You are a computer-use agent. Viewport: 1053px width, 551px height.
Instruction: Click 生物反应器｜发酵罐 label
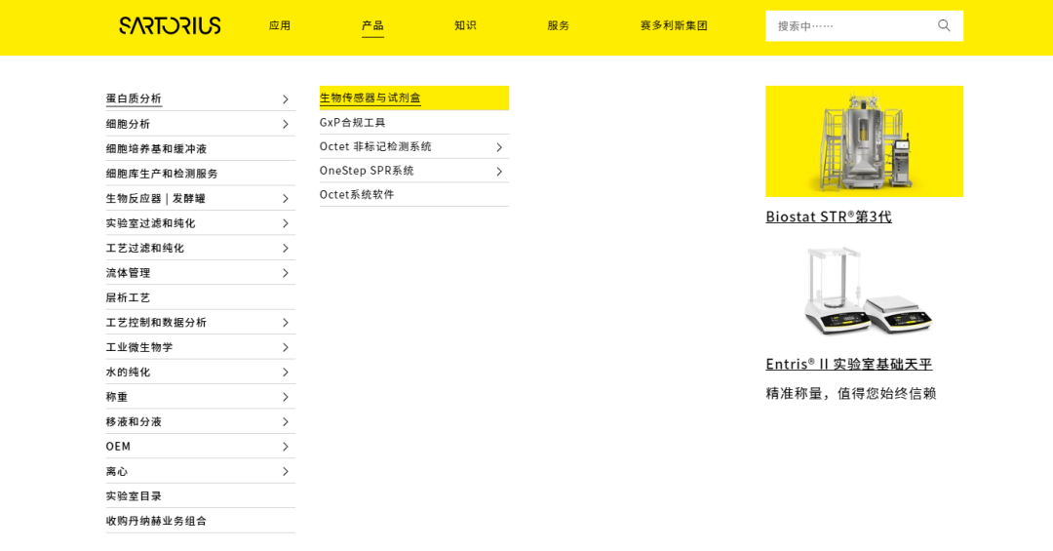tap(156, 198)
